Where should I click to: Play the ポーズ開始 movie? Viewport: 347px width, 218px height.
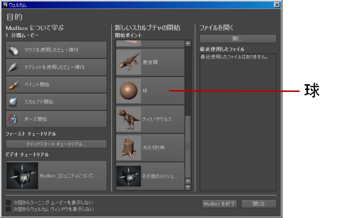click(x=56, y=119)
